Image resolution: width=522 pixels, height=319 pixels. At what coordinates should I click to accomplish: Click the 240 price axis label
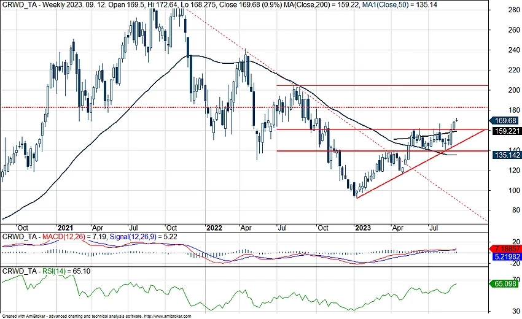(x=513, y=50)
